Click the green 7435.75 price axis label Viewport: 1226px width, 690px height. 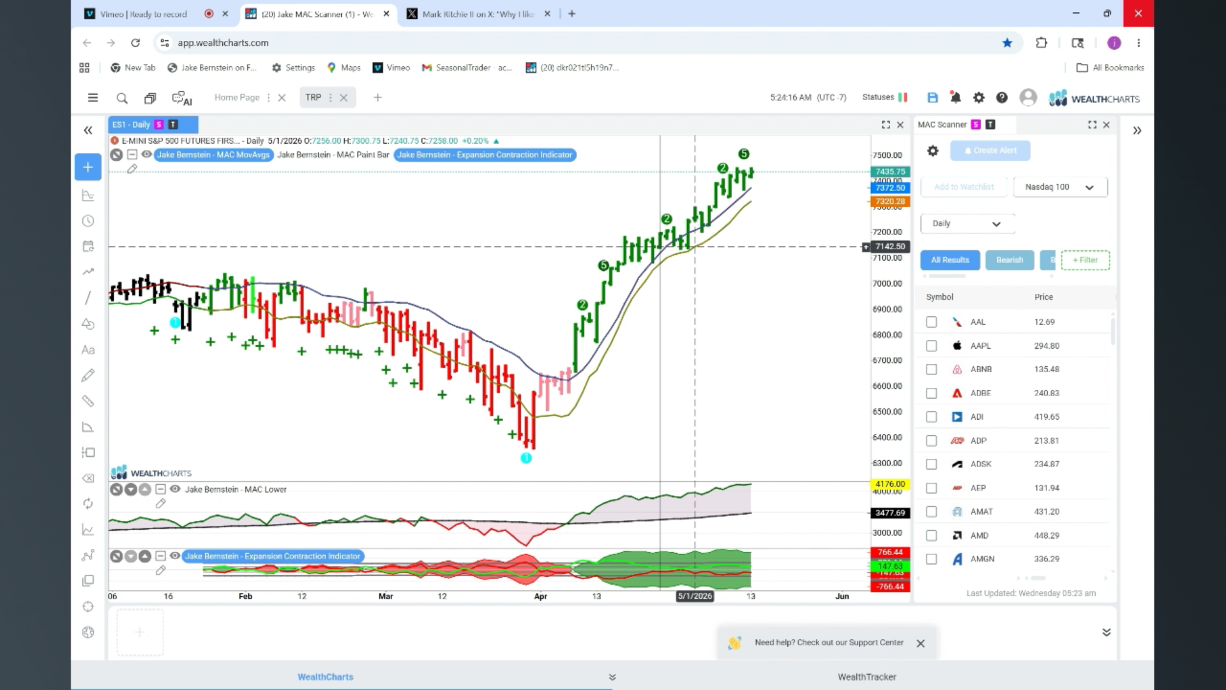click(890, 172)
